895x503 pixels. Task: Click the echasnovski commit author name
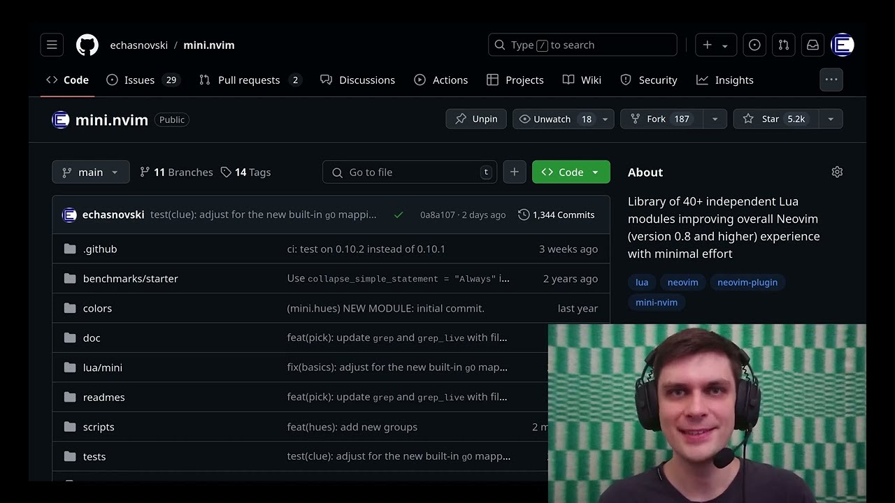(113, 214)
